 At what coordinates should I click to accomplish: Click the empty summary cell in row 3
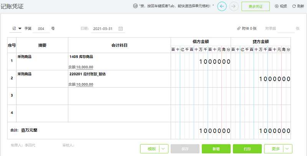(42, 96)
